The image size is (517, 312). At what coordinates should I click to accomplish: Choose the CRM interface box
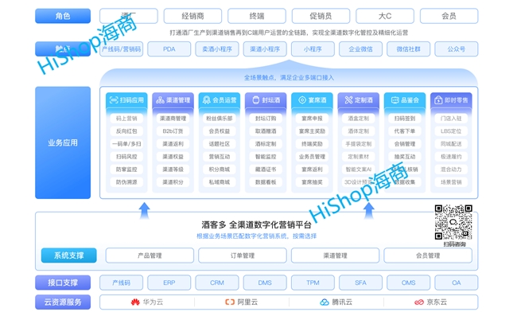[217, 283]
